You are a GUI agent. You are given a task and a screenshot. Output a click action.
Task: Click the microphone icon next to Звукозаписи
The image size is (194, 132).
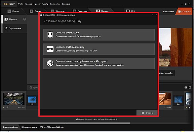click(x=6, y=28)
